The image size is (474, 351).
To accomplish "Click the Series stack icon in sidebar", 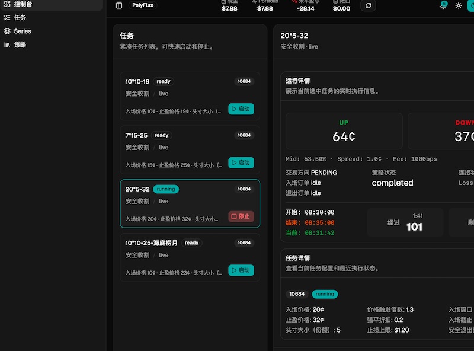I will pos(7,31).
